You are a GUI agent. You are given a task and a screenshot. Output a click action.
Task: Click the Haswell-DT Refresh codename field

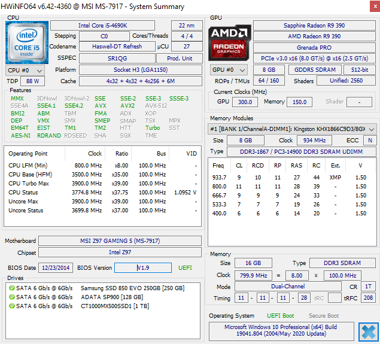pyautogui.click(x=117, y=46)
